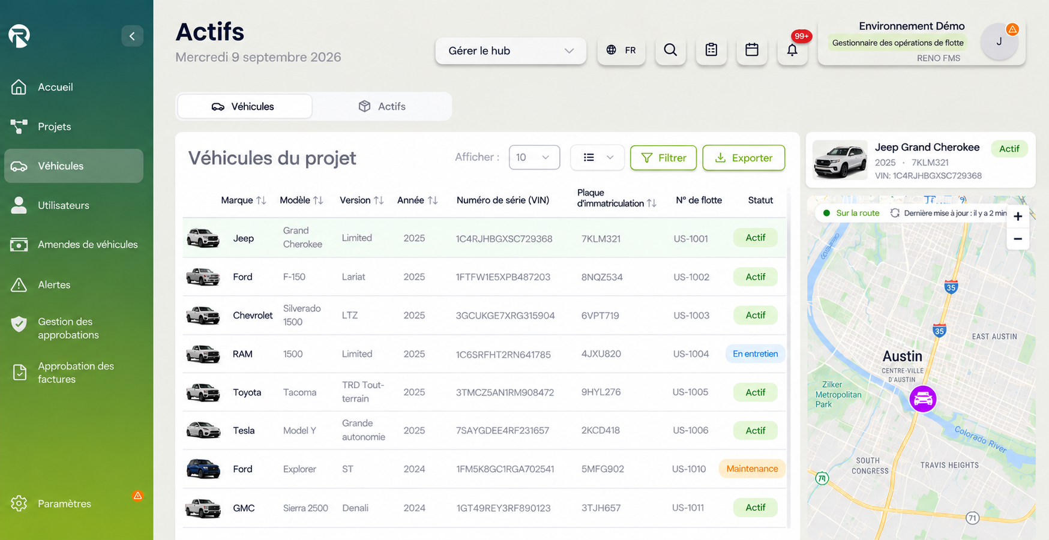Click the Exporter button
1049x540 pixels.
pyautogui.click(x=744, y=158)
